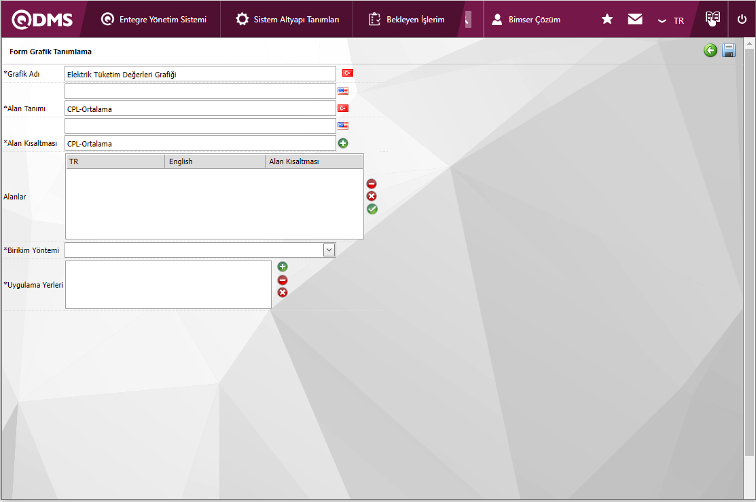Open the messages envelope icon

[635, 19]
